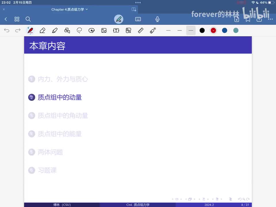This screenshot has height=207, width=276.
Task: Toggle the pen drawing mode button
Action: tap(119, 19)
